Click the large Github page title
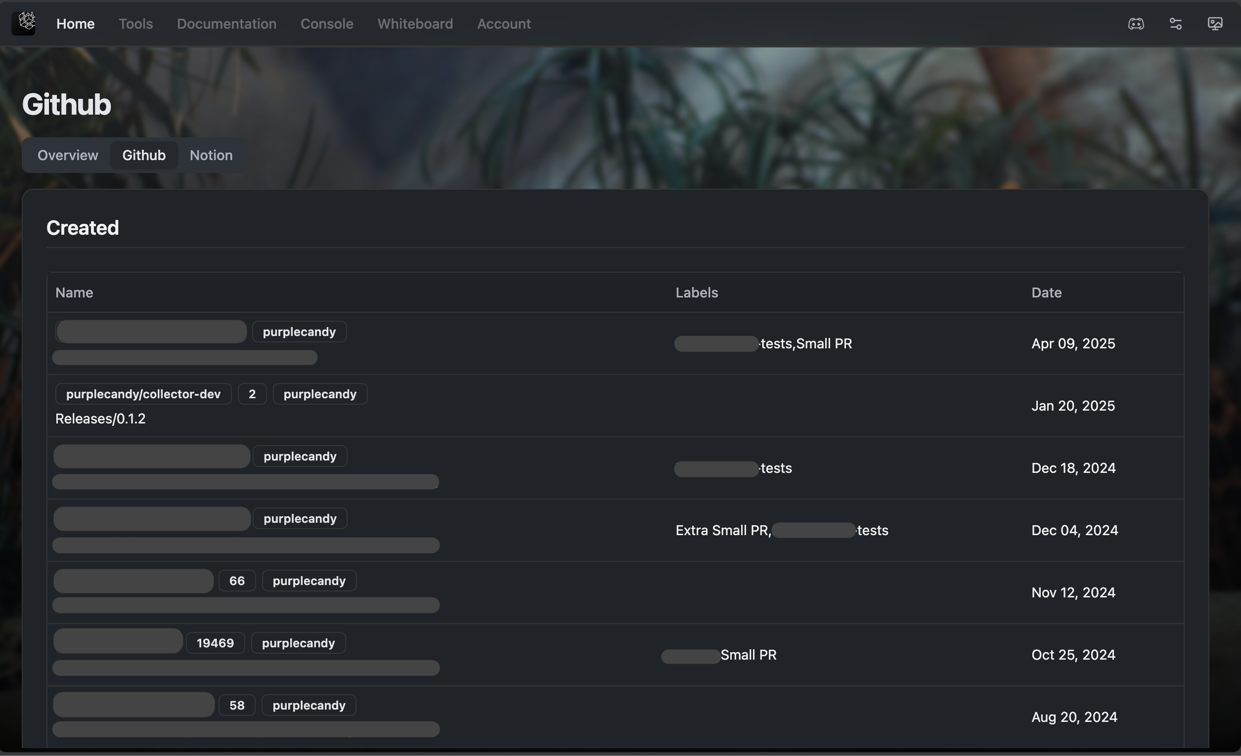 pos(66,105)
